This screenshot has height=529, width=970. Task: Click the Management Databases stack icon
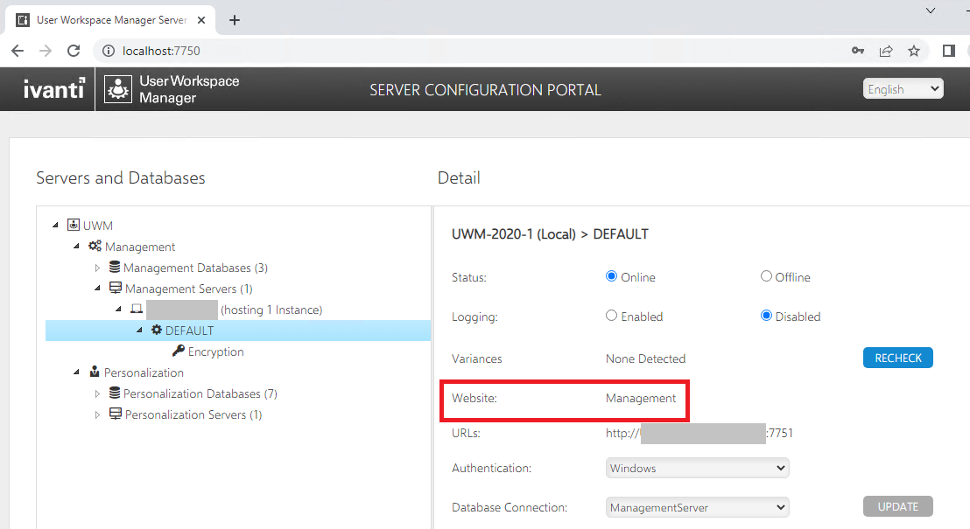coord(114,268)
